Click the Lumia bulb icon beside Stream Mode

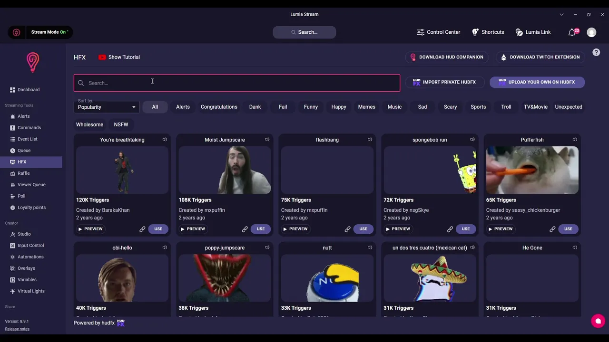click(17, 32)
